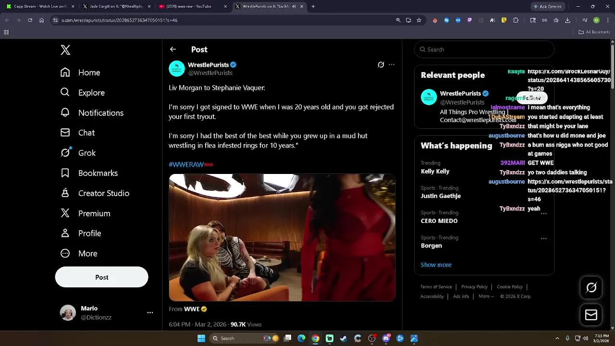Open WrestlePurists author name link
The width and height of the screenshot is (615, 346).
[208, 65]
